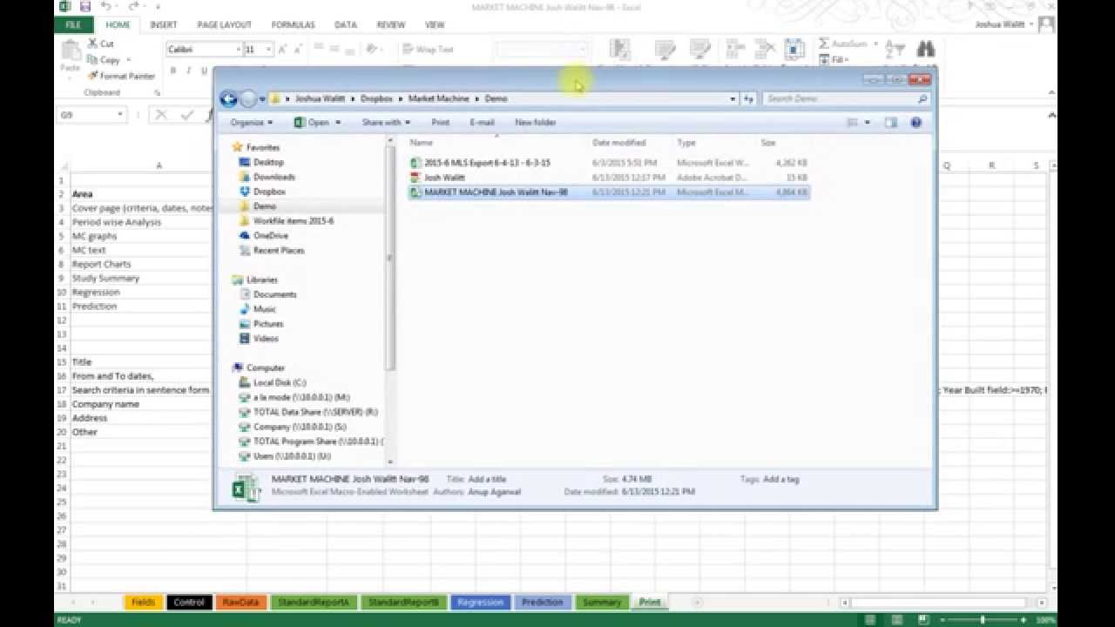Click the Copy icon in the ribbon
The width and height of the screenshot is (1115, 627).
click(92, 60)
